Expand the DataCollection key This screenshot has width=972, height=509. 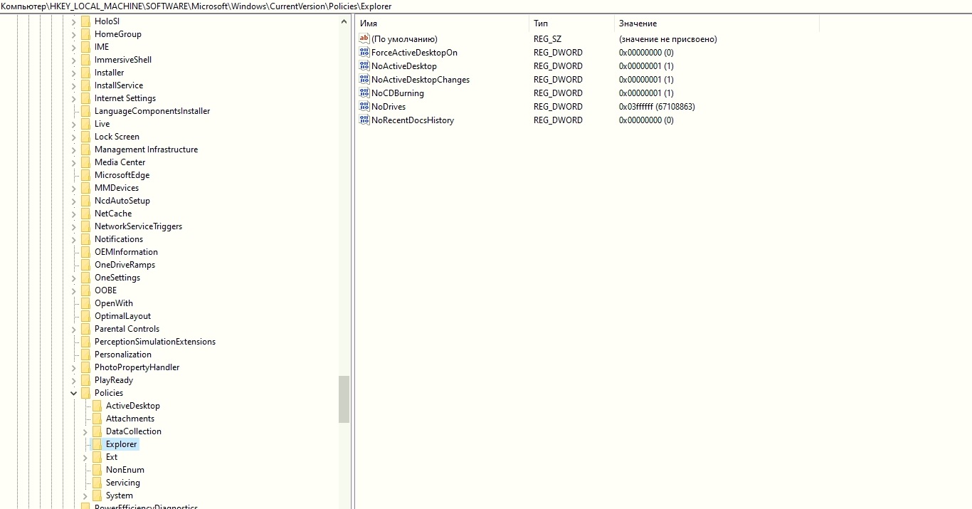(85, 431)
